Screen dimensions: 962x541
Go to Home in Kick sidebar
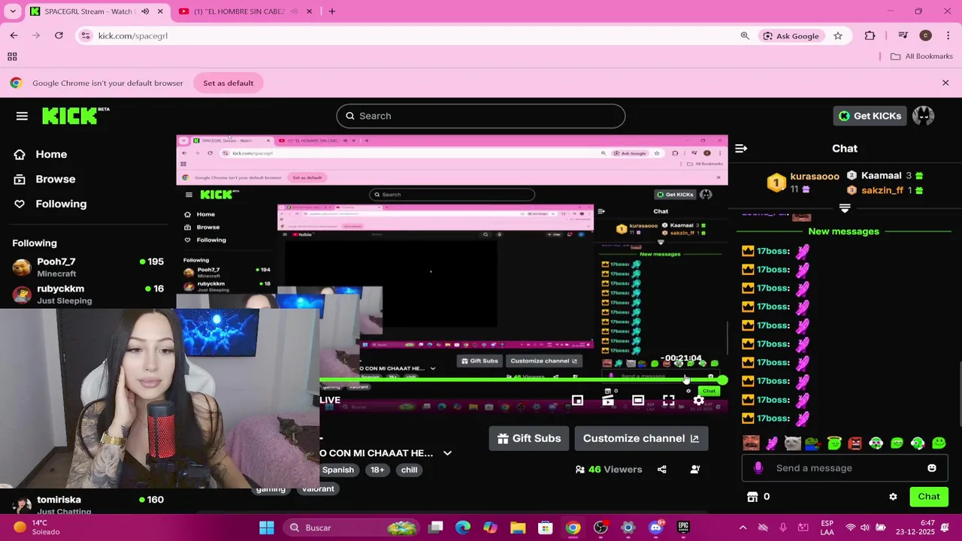click(51, 154)
